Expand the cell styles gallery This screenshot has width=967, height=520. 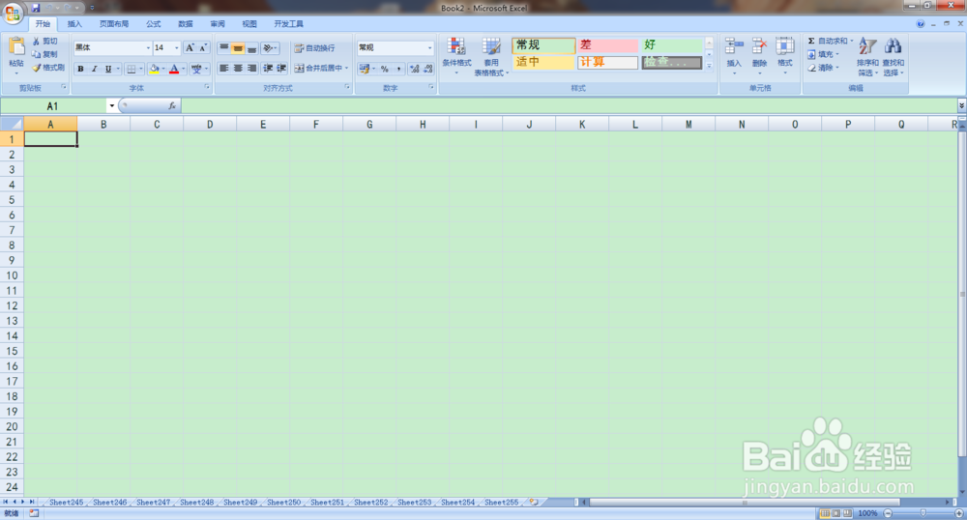pyautogui.click(x=709, y=65)
